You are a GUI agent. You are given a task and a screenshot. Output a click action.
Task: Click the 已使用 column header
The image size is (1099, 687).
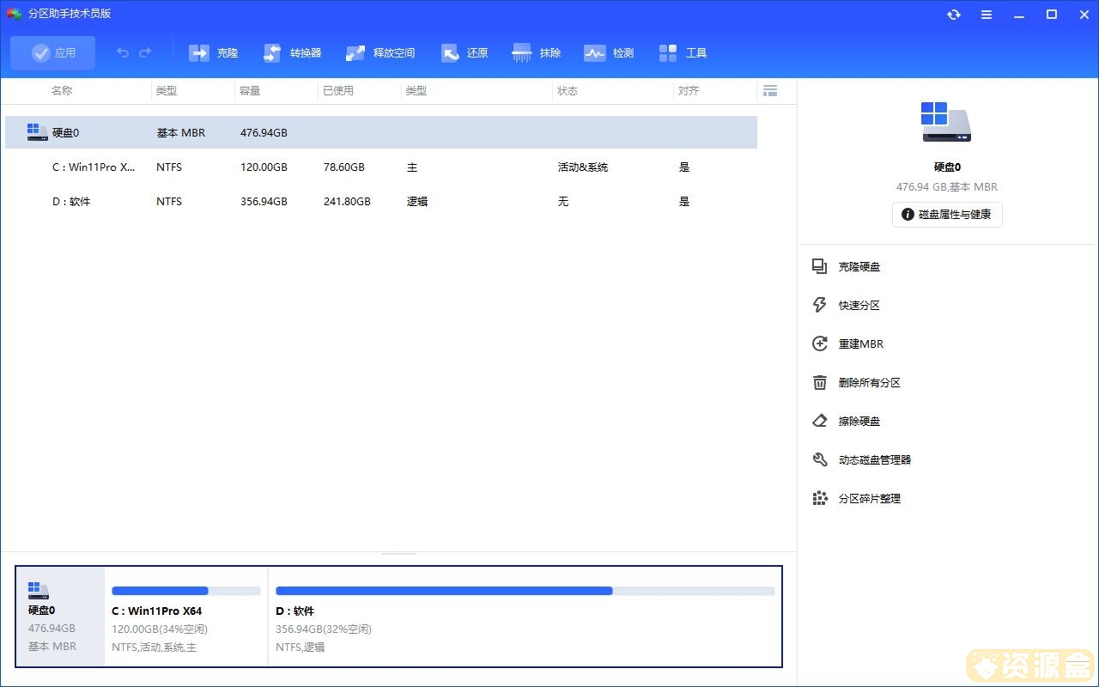[x=338, y=90]
